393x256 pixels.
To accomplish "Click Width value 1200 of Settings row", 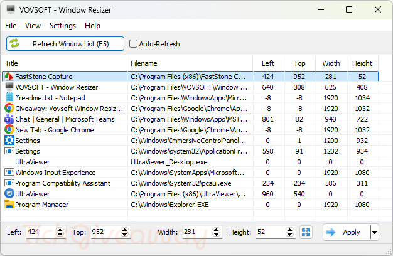I will pos(331,141).
